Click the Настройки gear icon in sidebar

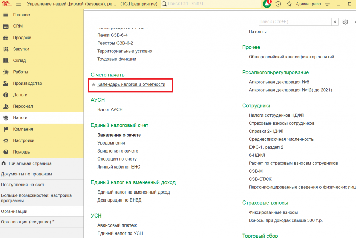[x=6, y=140]
